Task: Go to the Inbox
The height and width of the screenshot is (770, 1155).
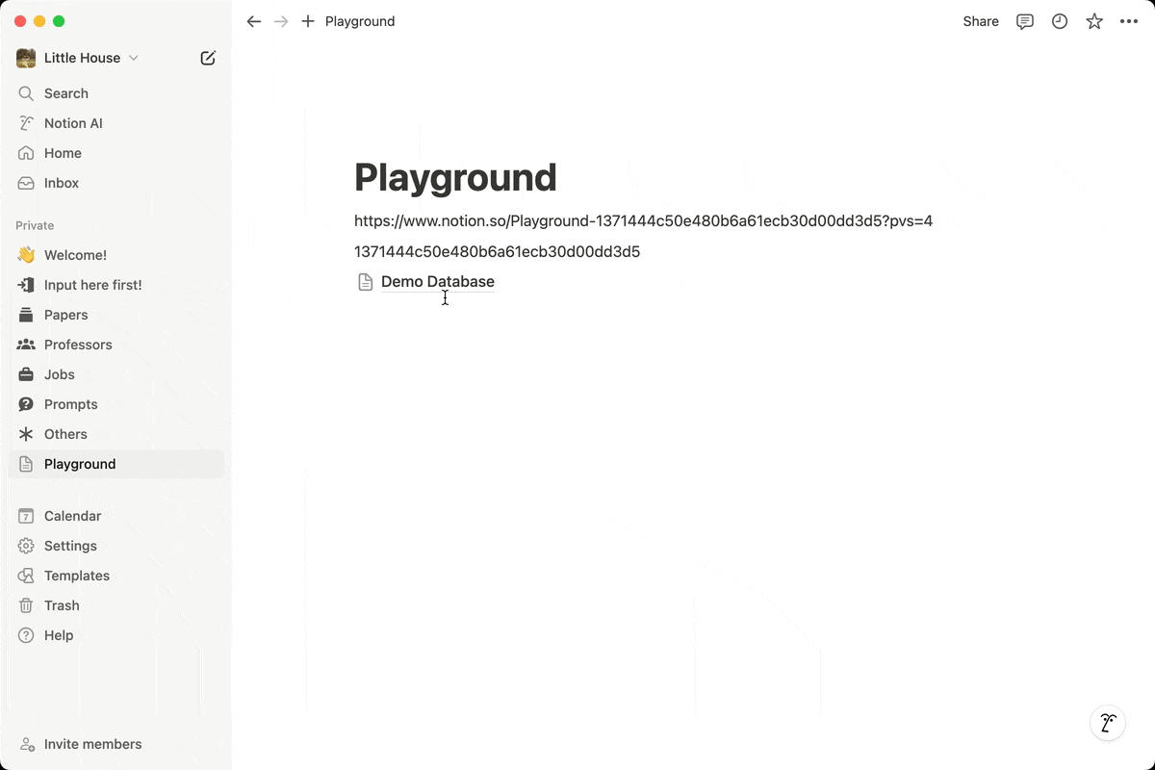Action: coord(61,183)
